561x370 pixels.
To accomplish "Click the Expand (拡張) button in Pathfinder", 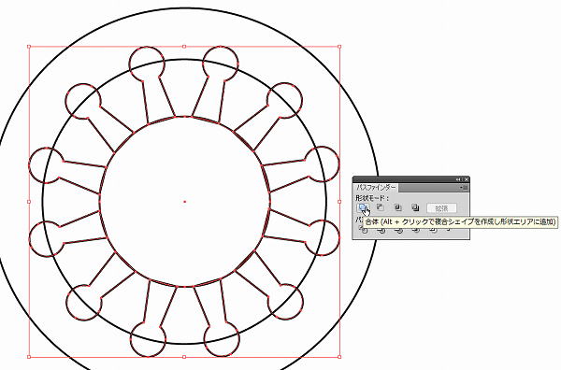I will pos(442,208).
